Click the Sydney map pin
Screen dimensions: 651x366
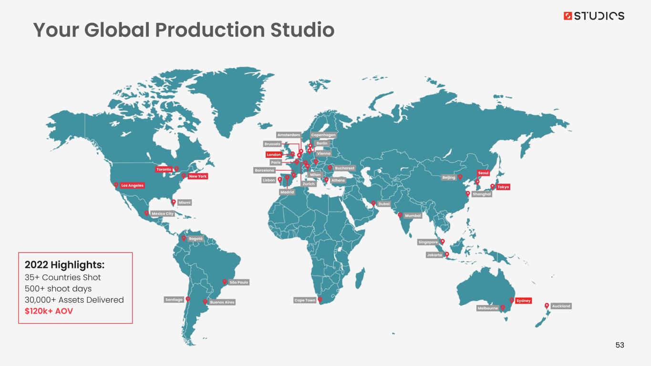(x=512, y=300)
